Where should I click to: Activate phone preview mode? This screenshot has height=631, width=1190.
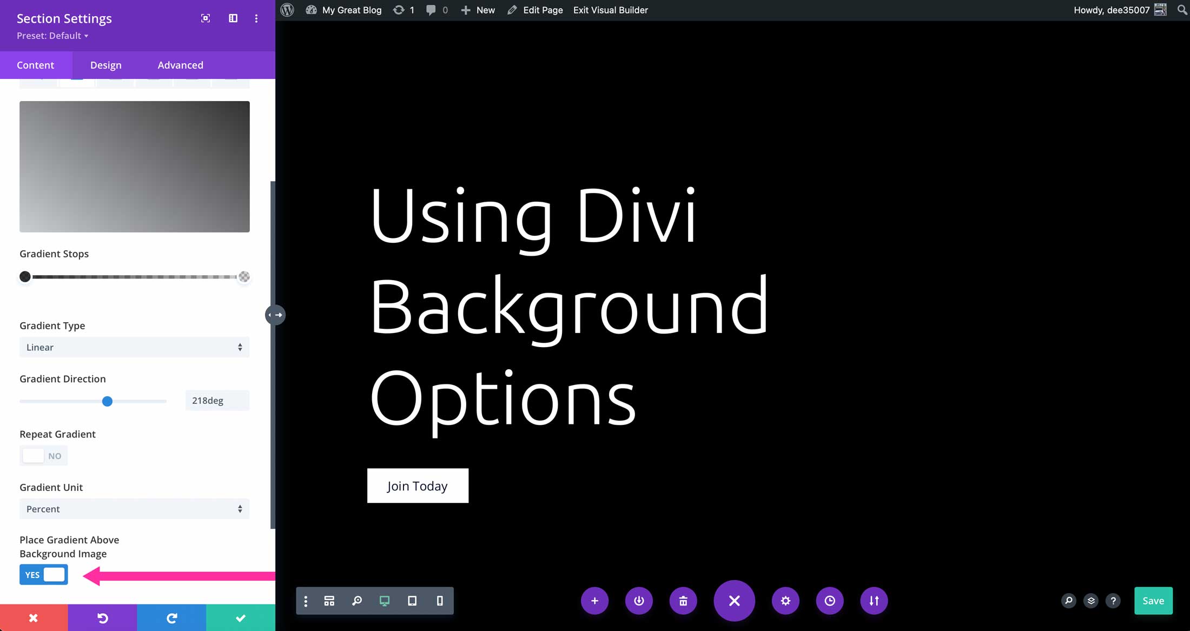point(440,601)
